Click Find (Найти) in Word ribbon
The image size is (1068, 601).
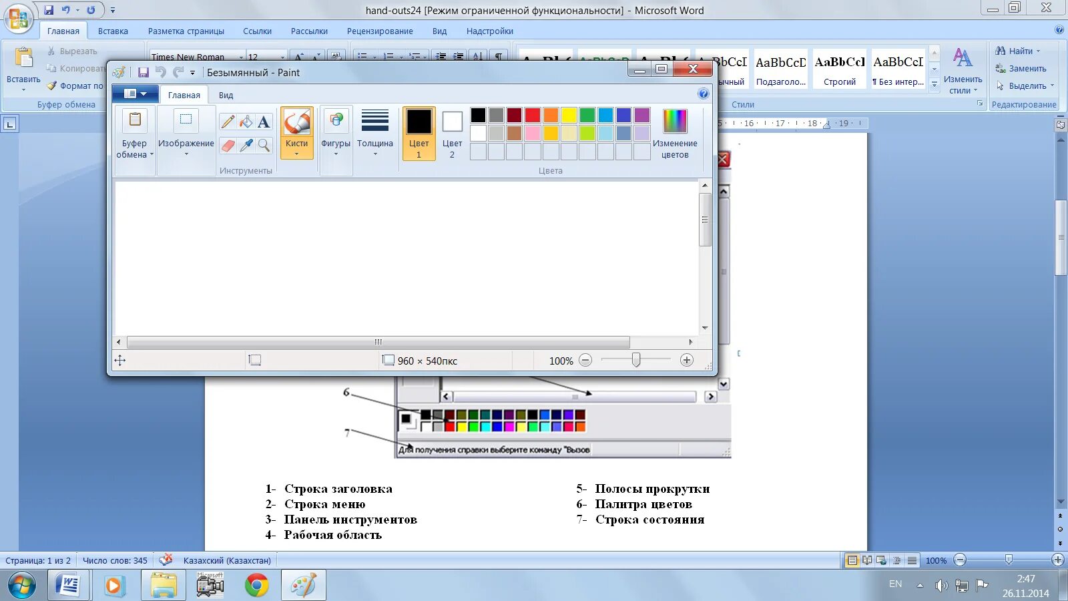click(x=1017, y=51)
